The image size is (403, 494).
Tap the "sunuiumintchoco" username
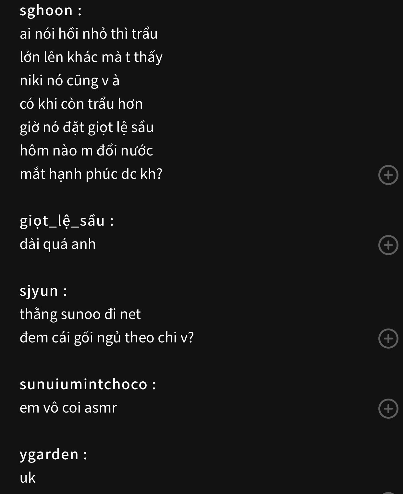(83, 384)
